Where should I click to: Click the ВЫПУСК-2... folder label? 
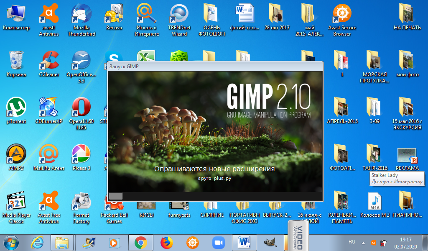click(x=277, y=215)
